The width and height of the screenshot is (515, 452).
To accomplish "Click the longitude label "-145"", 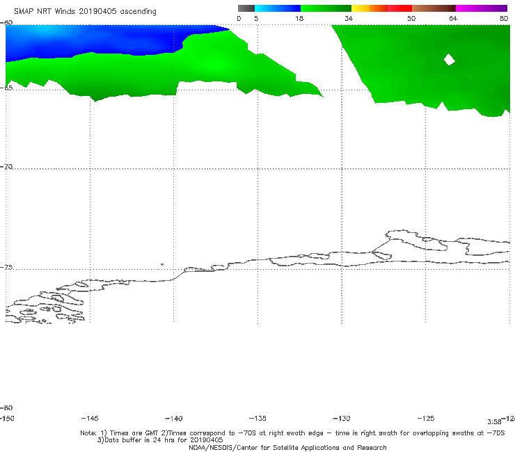I will pyautogui.click(x=90, y=419).
